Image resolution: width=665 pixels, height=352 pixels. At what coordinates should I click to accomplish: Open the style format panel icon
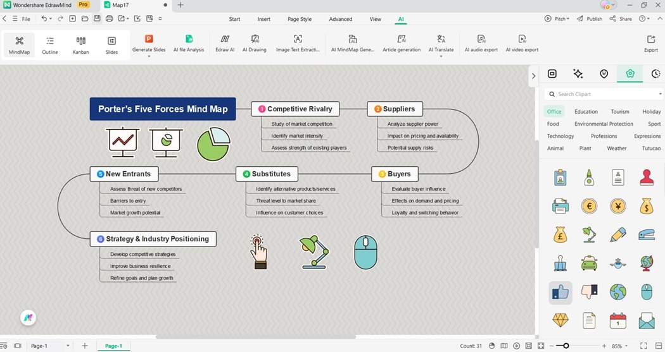tap(552, 73)
